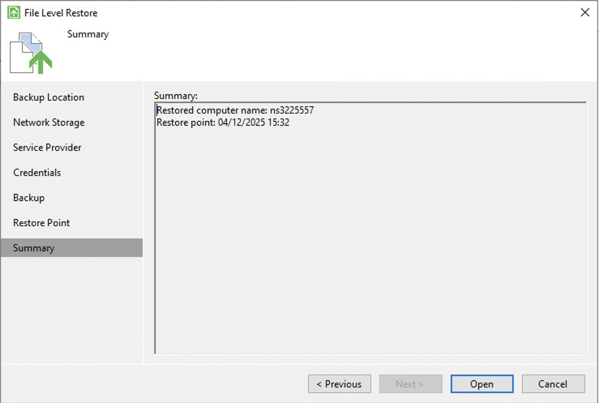This screenshot has width=599, height=403.
Task: Click the Summary label above the text box
Action: (x=175, y=95)
